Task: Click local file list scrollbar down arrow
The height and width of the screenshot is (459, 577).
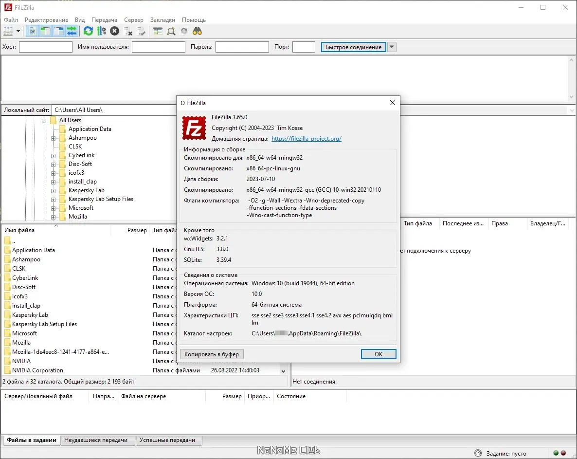Action: (x=283, y=371)
